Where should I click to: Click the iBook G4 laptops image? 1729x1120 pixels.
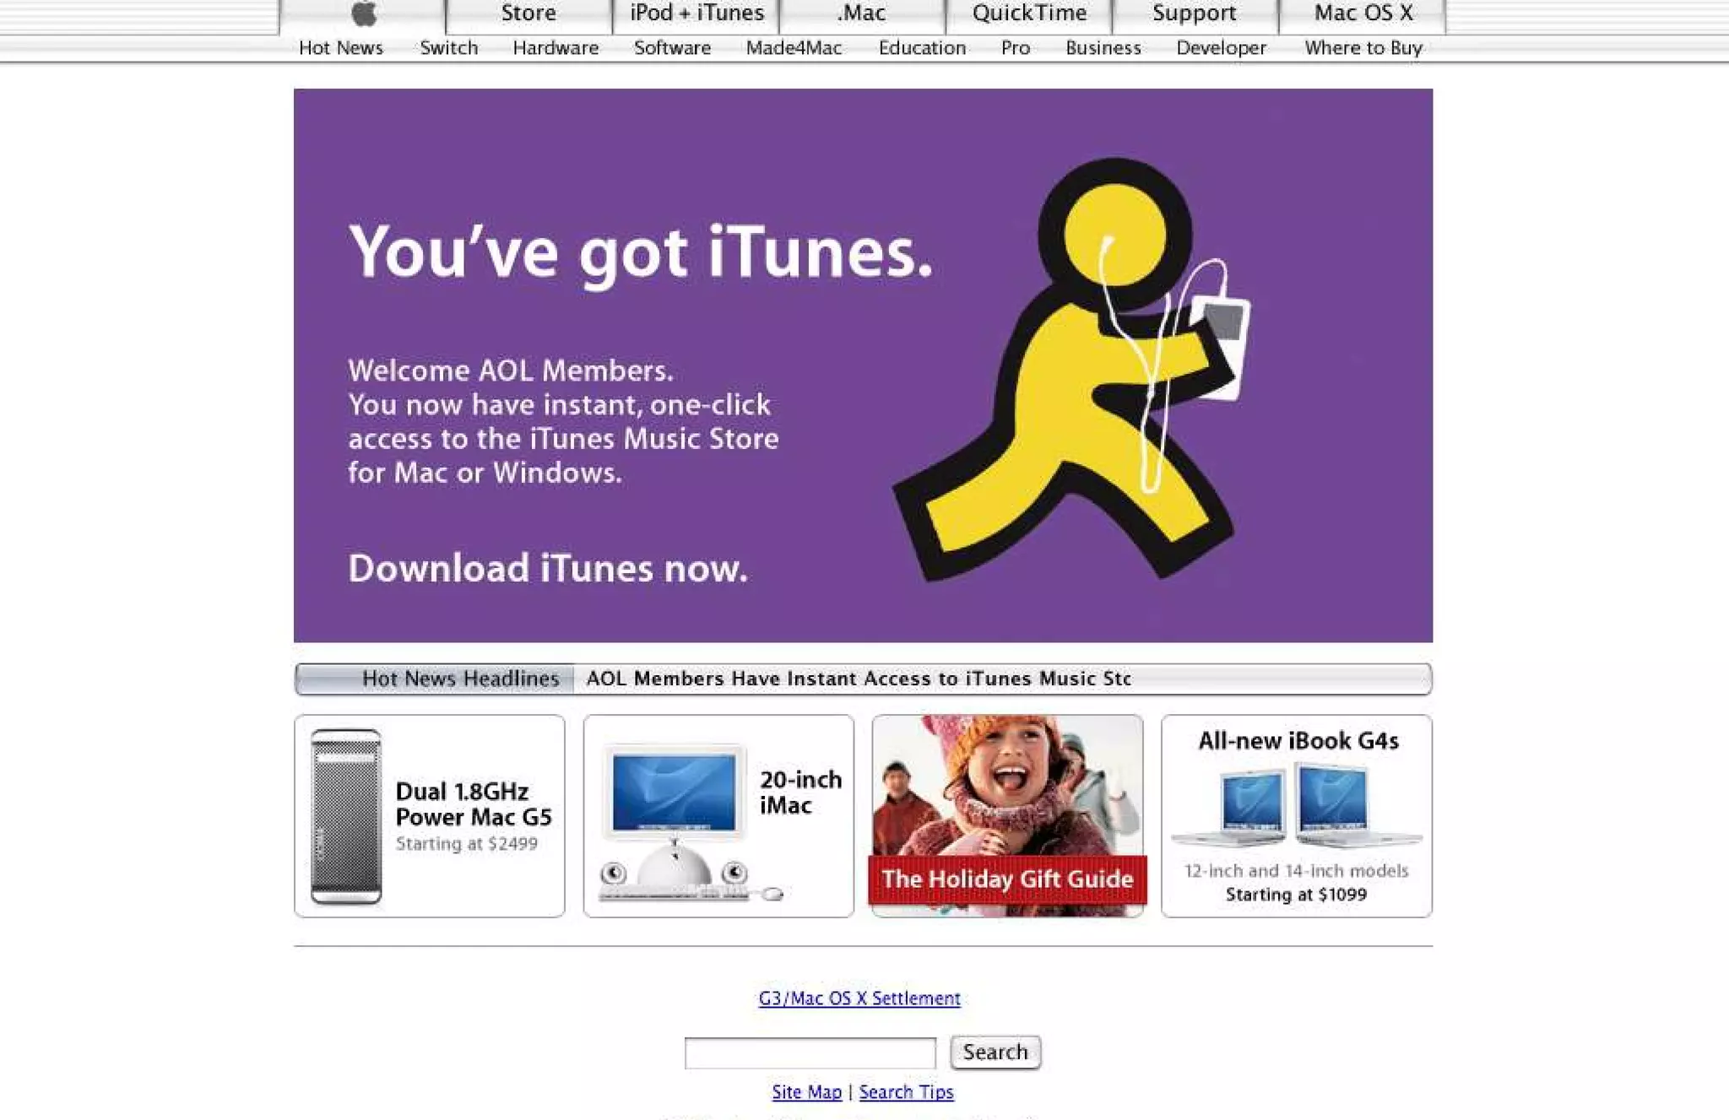coord(1297,804)
